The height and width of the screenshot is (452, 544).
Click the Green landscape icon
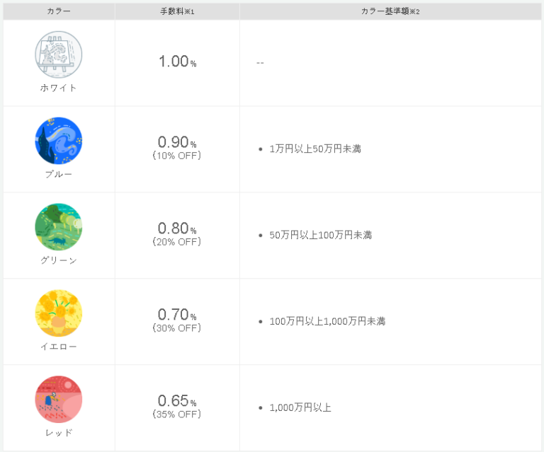point(59,227)
